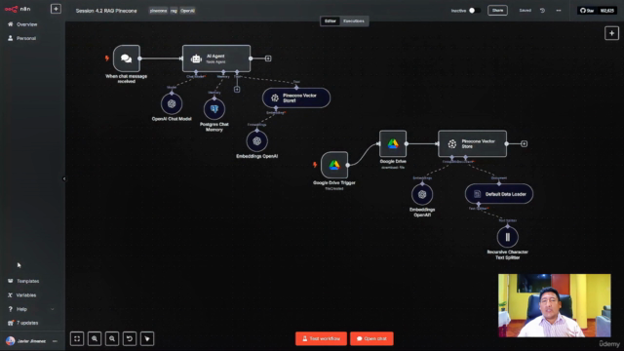Image resolution: width=624 pixels, height=351 pixels.
Task: Select workflow title Session 4.2 RAG Pinecone
Action: (x=106, y=11)
